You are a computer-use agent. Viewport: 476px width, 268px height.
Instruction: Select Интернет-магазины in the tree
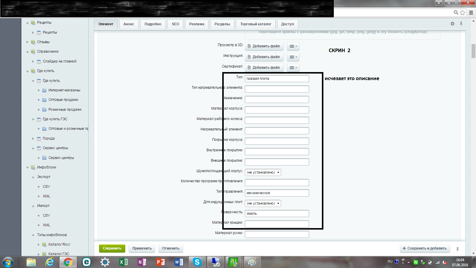coord(64,90)
